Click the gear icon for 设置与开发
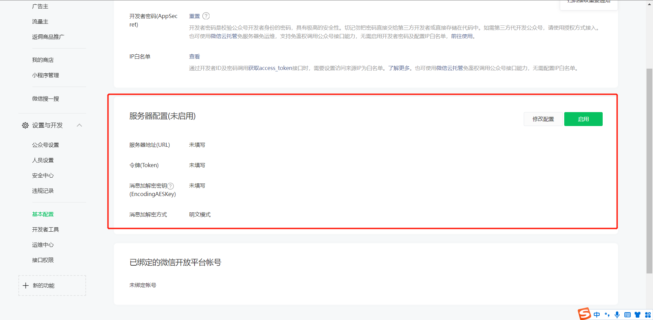 (25, 125)
